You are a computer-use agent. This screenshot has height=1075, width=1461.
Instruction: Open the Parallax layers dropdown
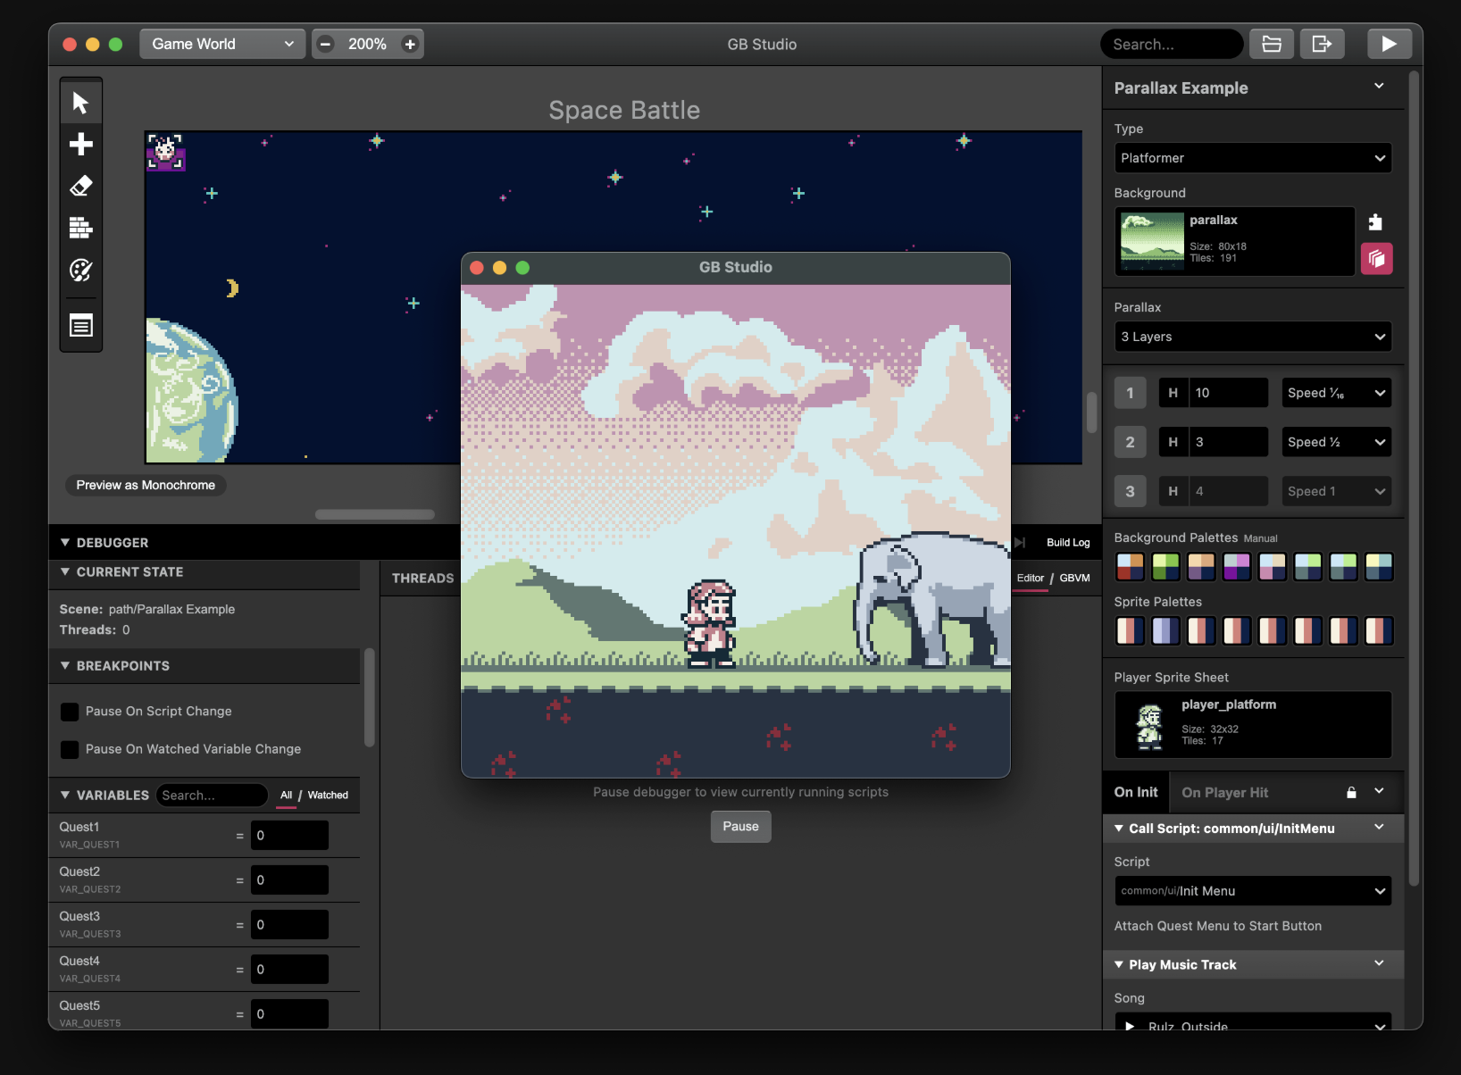[1252, 337]
